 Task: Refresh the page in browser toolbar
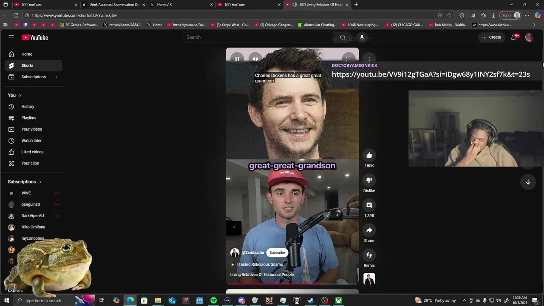(16, 15)
